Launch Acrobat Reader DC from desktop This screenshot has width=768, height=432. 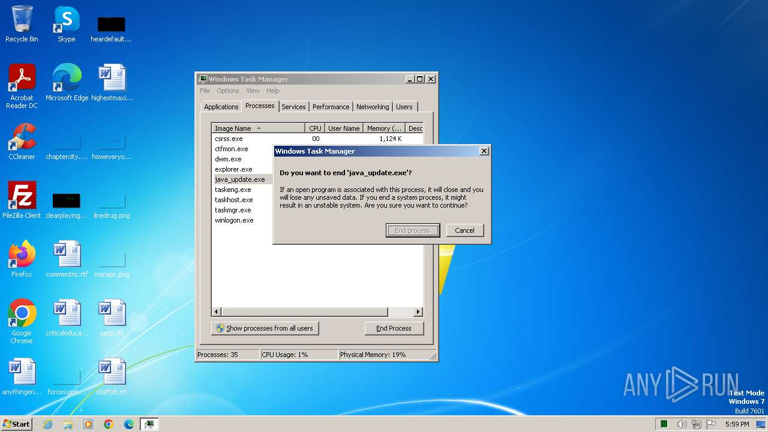click(22, 86)
